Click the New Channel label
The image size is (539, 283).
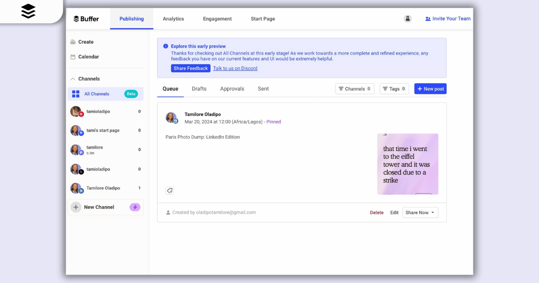99,207
